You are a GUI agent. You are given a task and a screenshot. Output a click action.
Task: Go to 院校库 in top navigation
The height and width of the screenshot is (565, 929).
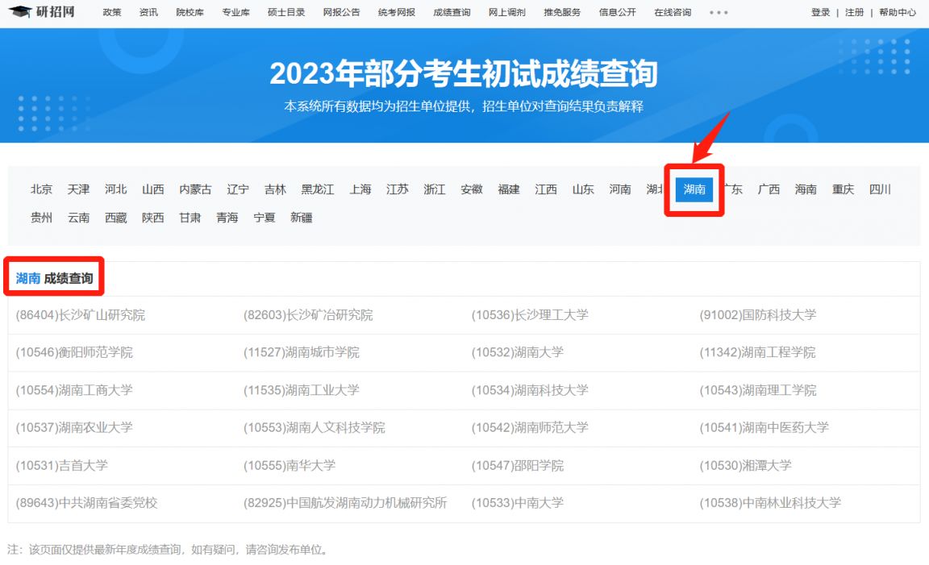pyautogui.click(x=190, y=12)
